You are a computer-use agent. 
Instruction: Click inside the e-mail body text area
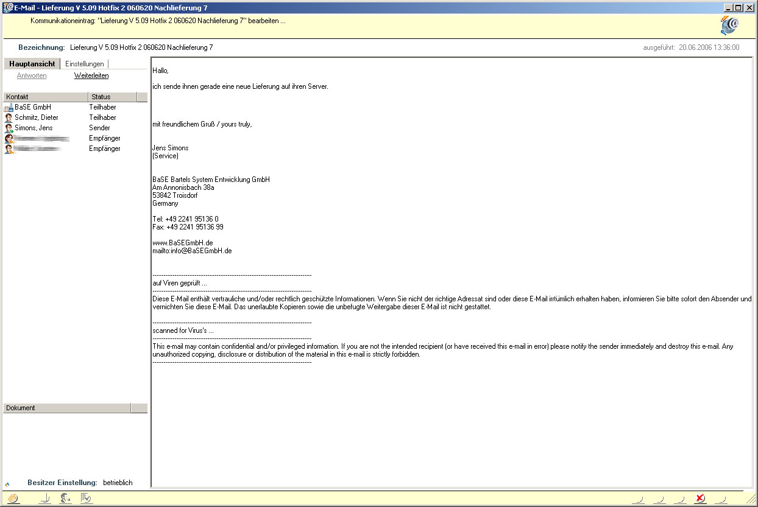[451, 414]
